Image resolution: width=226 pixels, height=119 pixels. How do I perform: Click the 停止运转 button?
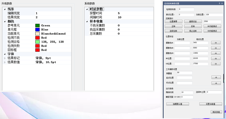193,31
